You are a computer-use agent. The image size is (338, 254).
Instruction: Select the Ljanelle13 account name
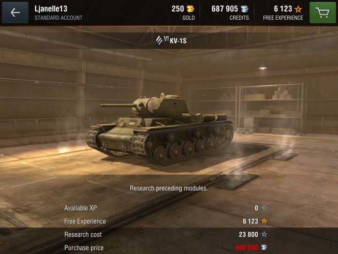(x=51, y=9)
